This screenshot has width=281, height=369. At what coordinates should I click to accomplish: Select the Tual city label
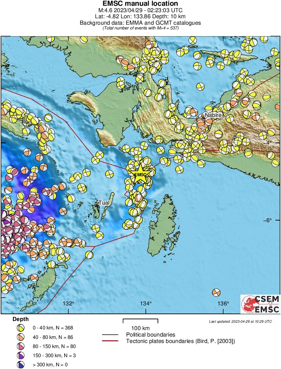(x=104, y=203)
